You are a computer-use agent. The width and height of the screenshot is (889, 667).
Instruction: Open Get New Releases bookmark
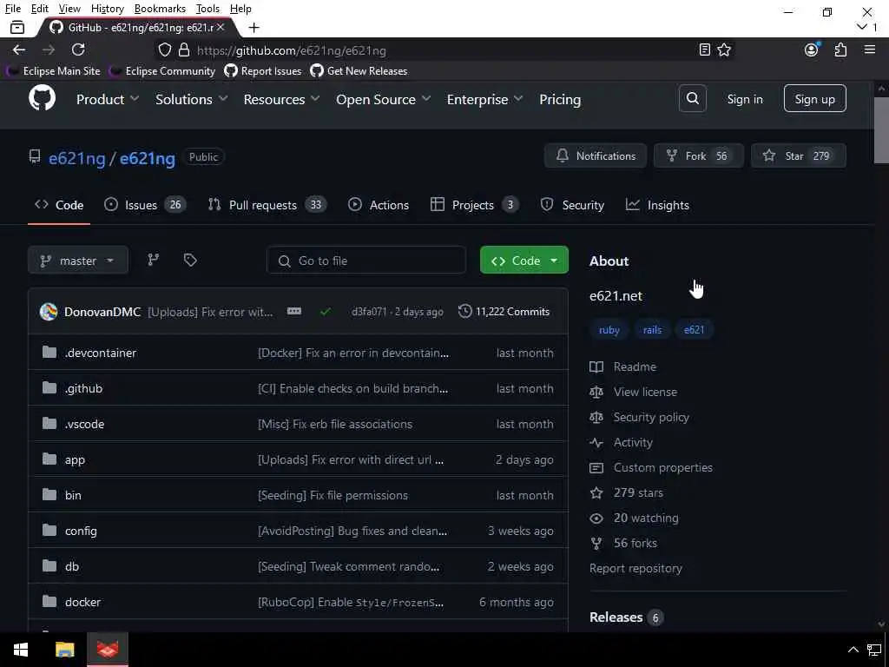(x=359, y=71)
